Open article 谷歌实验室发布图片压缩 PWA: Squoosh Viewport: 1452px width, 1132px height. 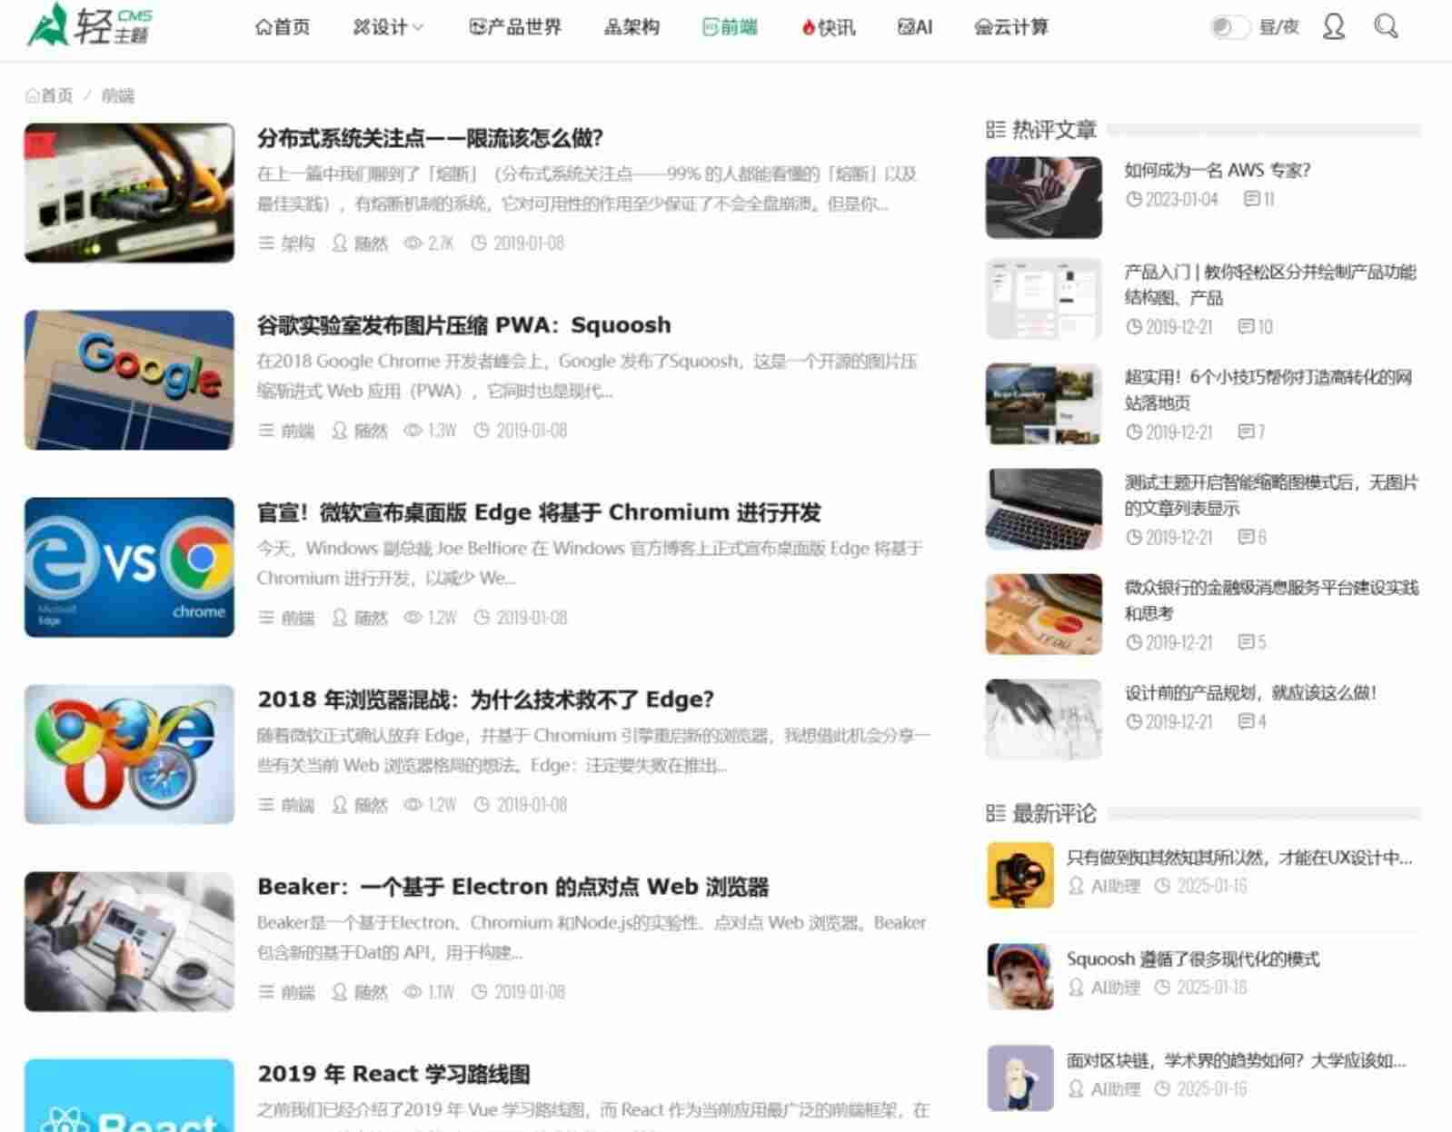click(x=463, y=325)
